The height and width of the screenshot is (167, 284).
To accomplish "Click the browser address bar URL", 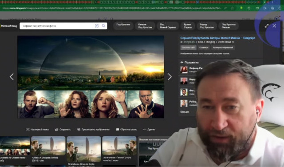I will tap(112, 8).
